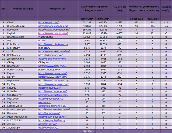Image resolution: width=172 pixels, height=133 pixels.
Task: Open http://www.uniteller.ru/ link
Action: (x=52, y=91)
